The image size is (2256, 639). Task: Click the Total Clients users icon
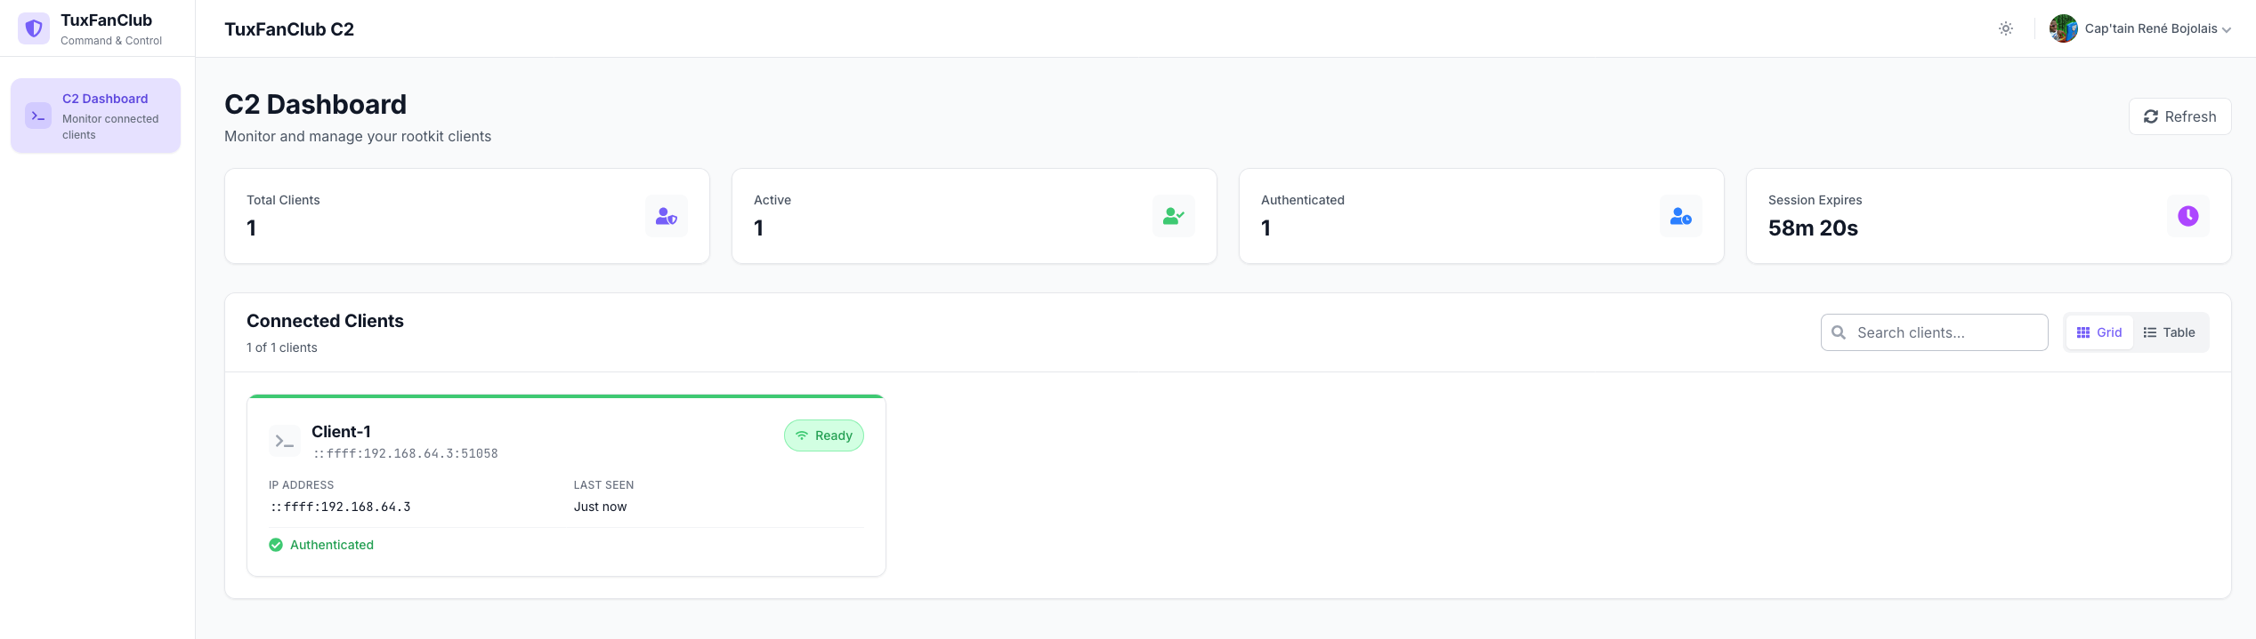click(x=667, y=216)
